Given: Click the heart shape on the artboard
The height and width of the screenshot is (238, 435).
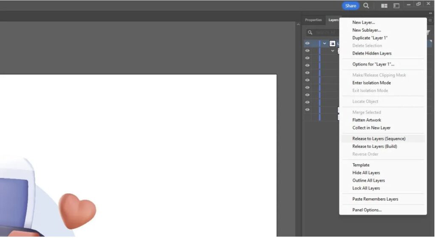Looking at the screenshot, I should click(x=77, y=211).
